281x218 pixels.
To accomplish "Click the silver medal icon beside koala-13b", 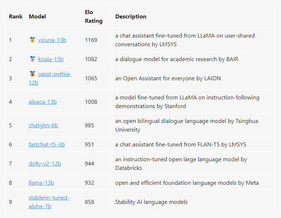I will pos(32,59).
